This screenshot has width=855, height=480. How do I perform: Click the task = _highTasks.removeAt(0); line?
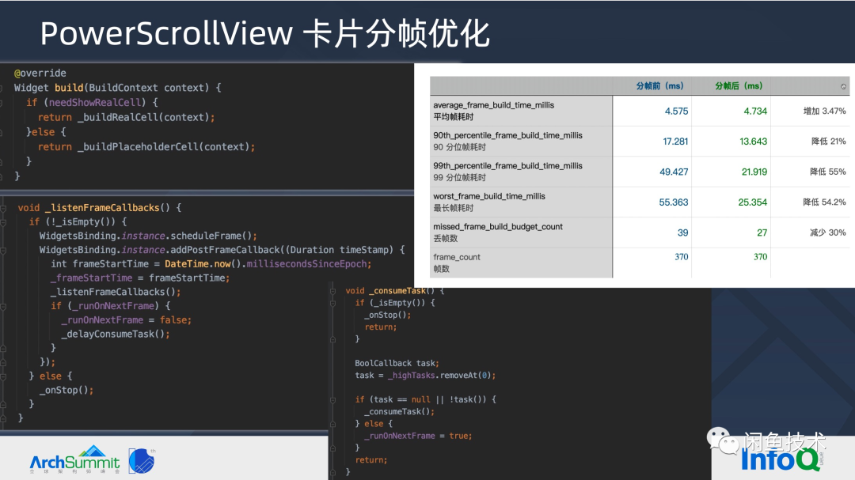pos(425,376)
